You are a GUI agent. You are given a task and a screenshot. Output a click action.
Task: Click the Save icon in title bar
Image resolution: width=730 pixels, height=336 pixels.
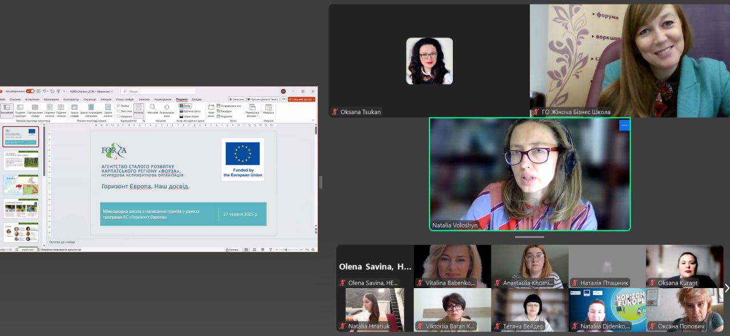tap(38, 91)
